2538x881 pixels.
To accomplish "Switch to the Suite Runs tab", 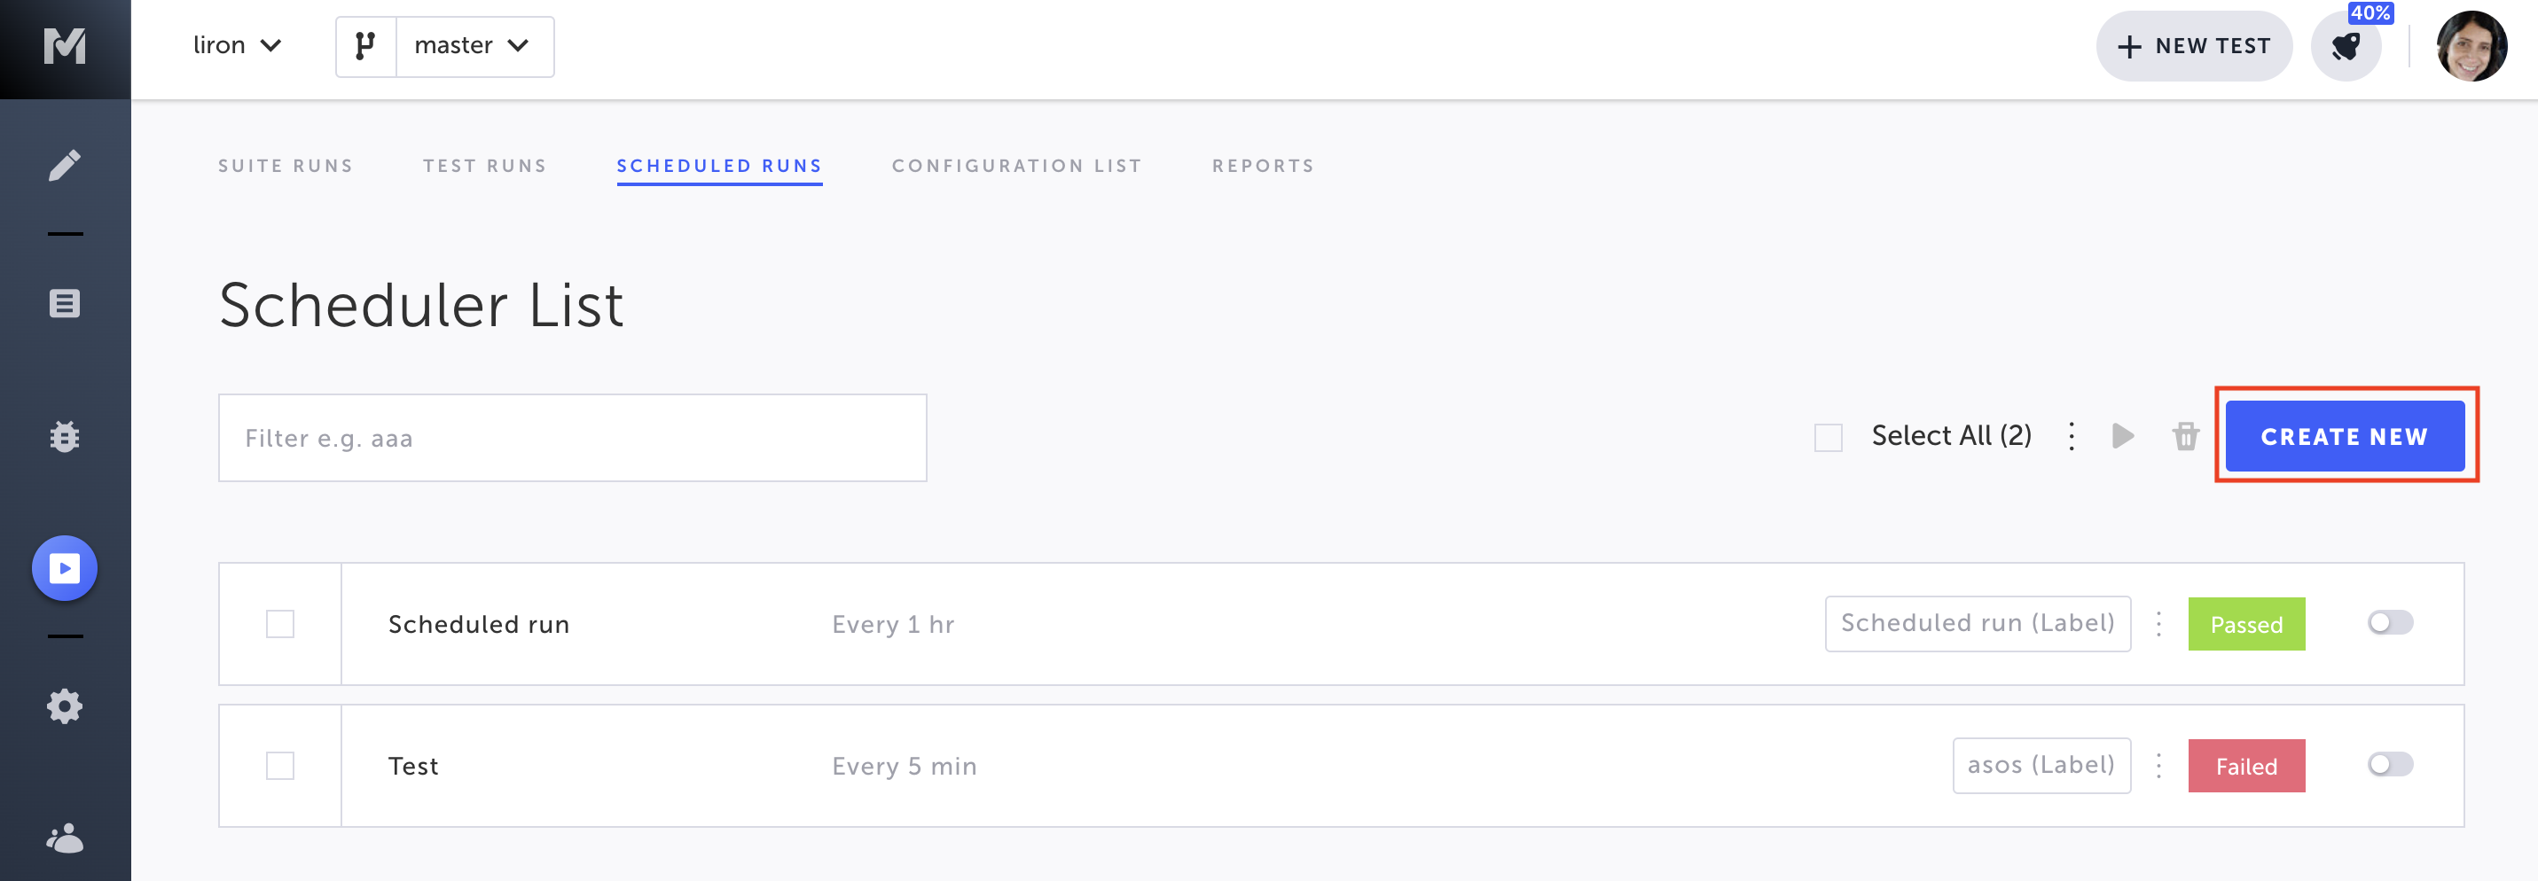I will click(x=286, y=166).
